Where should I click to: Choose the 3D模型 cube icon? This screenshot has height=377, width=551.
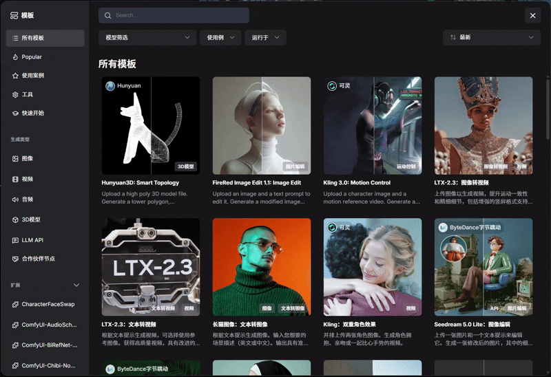tap(15, 219)
